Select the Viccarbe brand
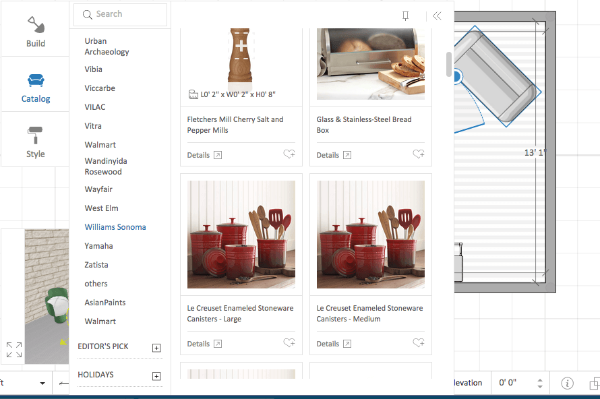The image size is (600, 399). [100, 88]
